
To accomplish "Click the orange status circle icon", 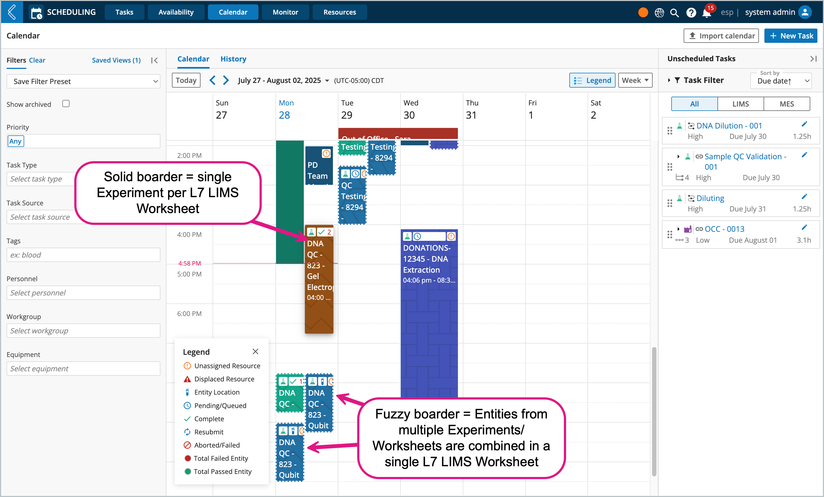I will click(643, 12).
